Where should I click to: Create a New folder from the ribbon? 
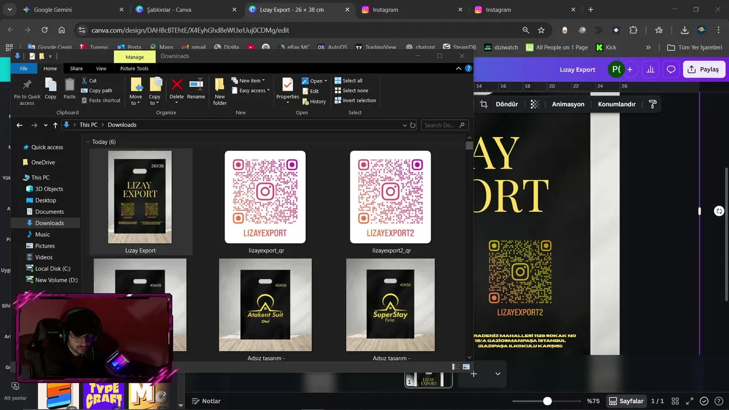pyautogui.click(x=220, y=91)
